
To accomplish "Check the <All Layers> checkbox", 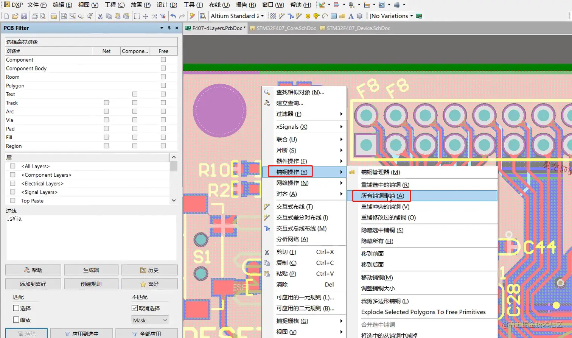I will [x=12, y=166].
